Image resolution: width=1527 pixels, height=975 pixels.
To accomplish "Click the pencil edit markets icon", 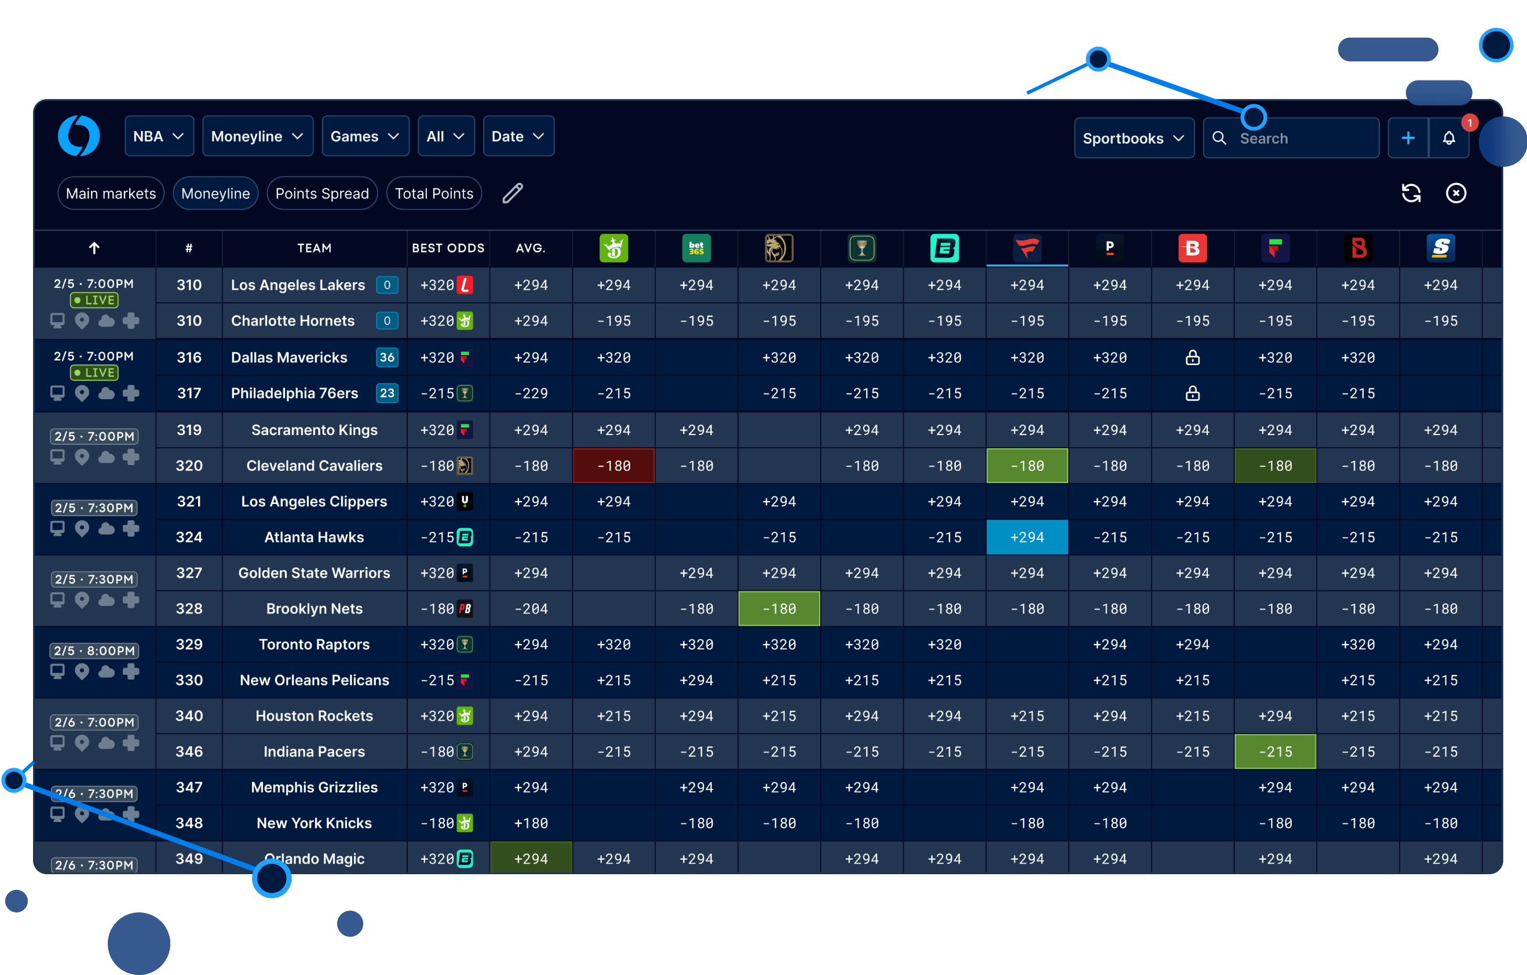I will [x=513, y=193].
